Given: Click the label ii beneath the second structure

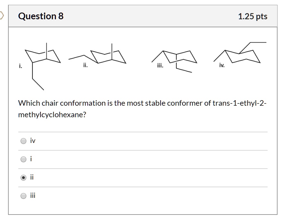Looking at the screenshot, I should click(85, 65).
